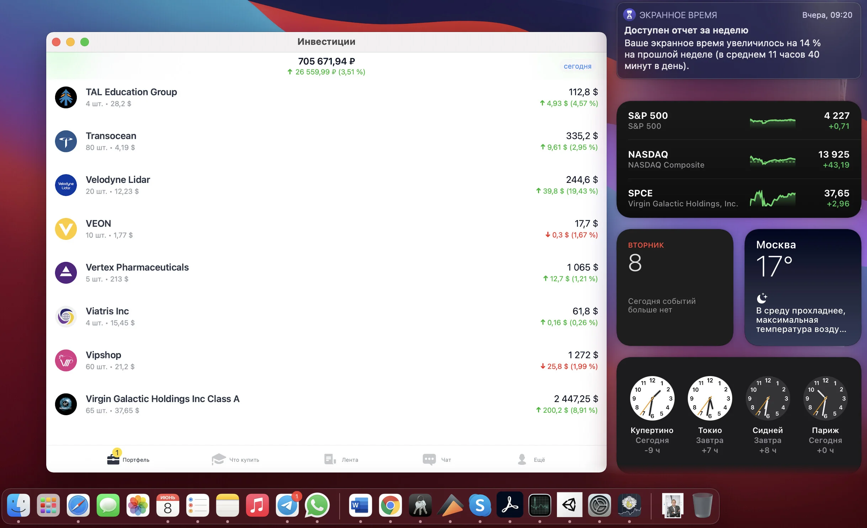Viewport: 867px width, 528px height.
Task: Open the Trash in the Dock
Action: click(x=702, y=505)
